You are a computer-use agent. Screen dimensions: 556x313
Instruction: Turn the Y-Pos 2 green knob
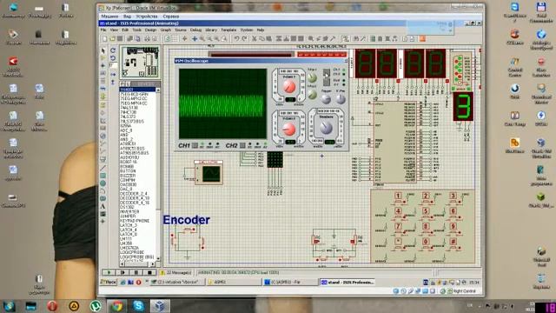pyautogui.click(x=312, y=95)
